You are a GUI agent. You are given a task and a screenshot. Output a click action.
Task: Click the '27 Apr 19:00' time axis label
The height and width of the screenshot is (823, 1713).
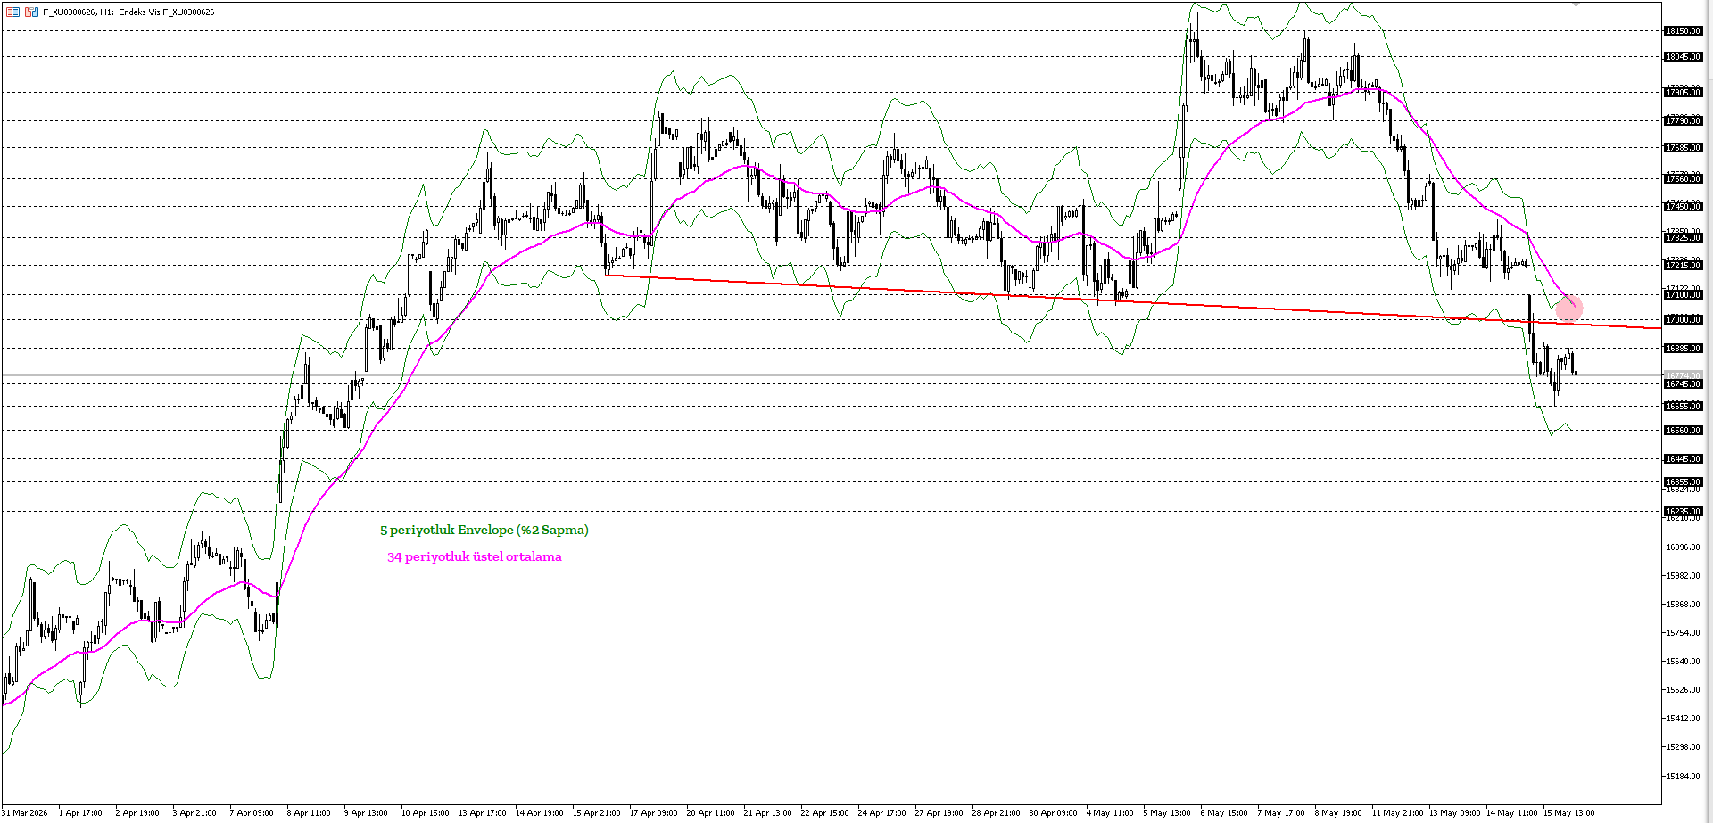coord(939,813)
